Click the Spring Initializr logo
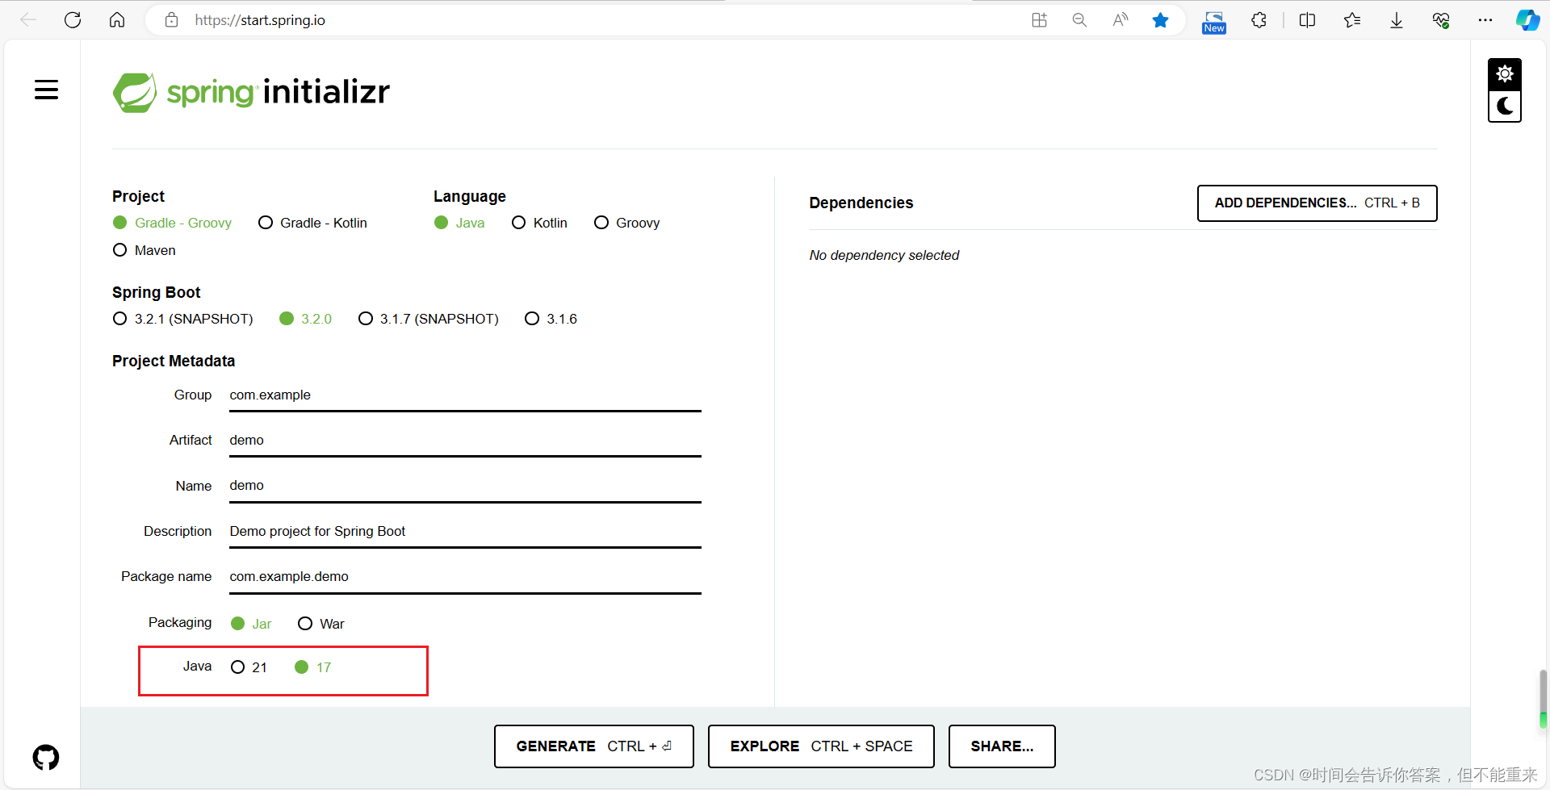Viewport: 1550px width, 790px height. tap(251, 92)
